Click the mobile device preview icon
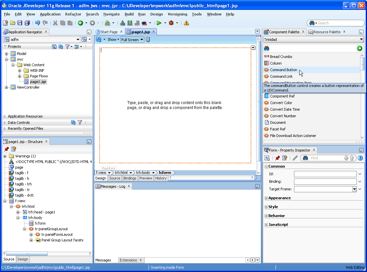This screenshot has height=272, width=367. coord(148,40)
